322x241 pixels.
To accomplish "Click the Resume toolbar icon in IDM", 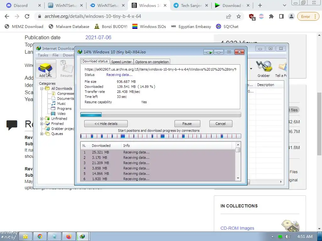I will tap(66, 69).
